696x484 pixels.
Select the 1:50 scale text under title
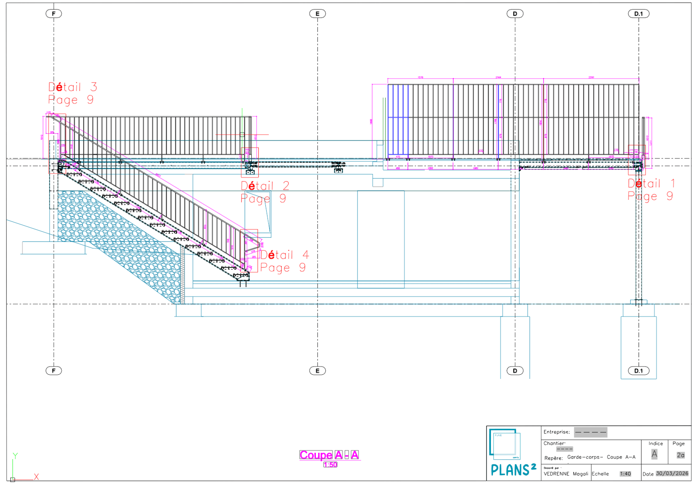pyautogui.click(x=330, y=464)
